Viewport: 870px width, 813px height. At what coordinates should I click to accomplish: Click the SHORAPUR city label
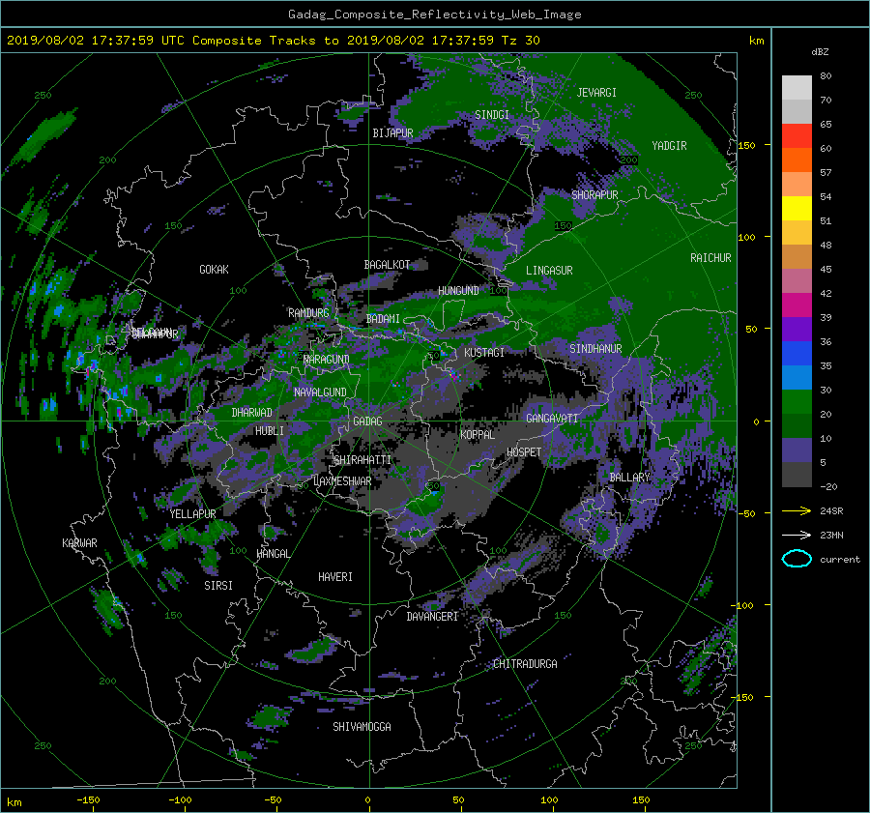click(x=594, y=194)
